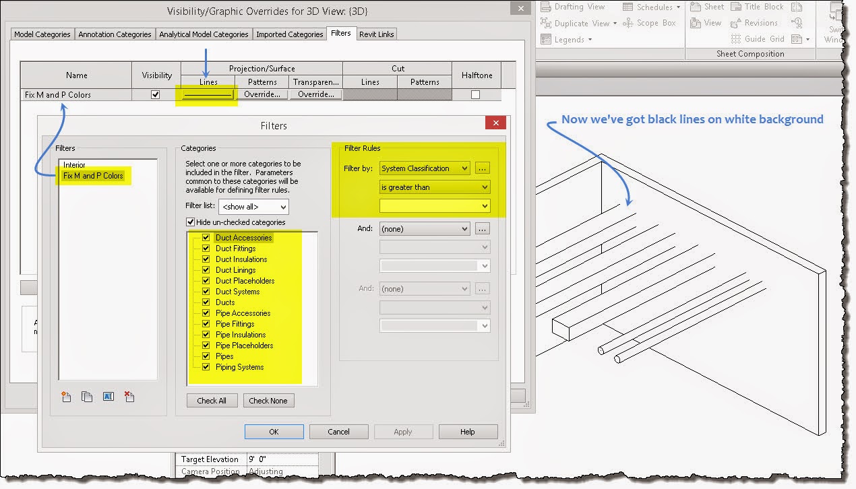Duplicate the selected filter
856x489 pixels.
click(x=87, y=397)
